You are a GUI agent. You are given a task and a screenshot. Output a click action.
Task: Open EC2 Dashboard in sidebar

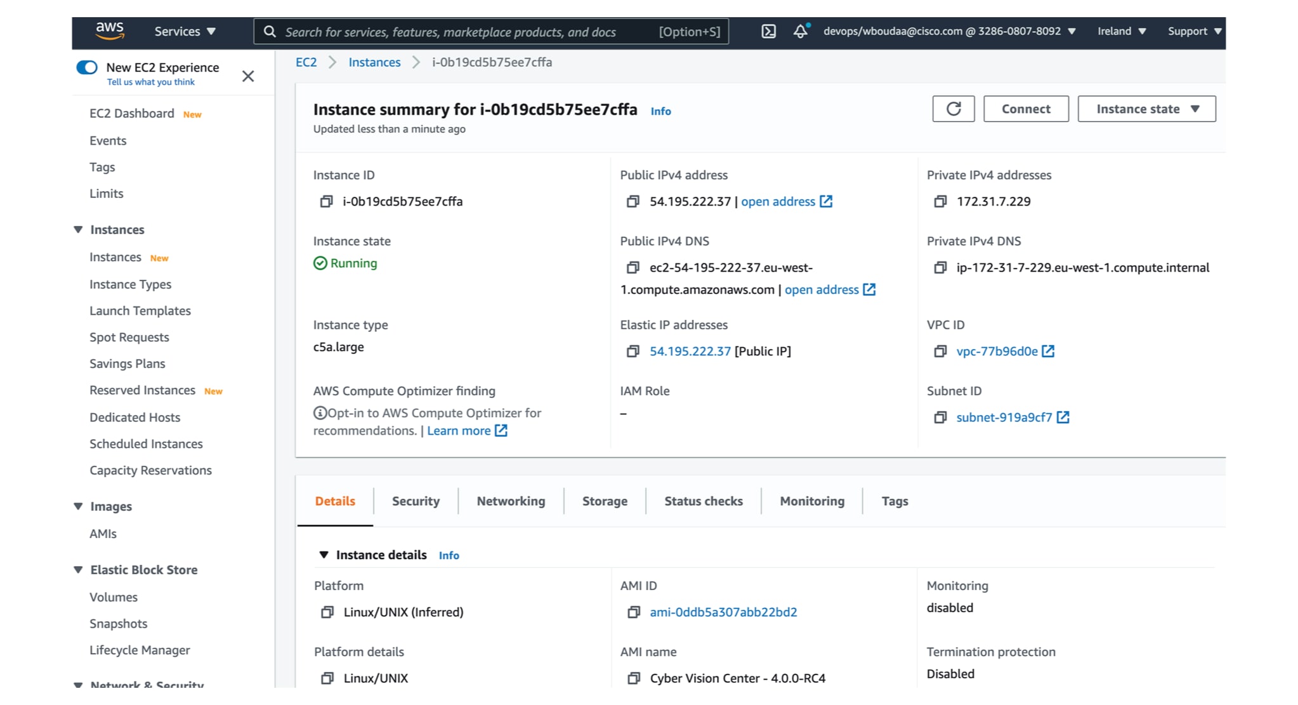click(x=132, y=113)
